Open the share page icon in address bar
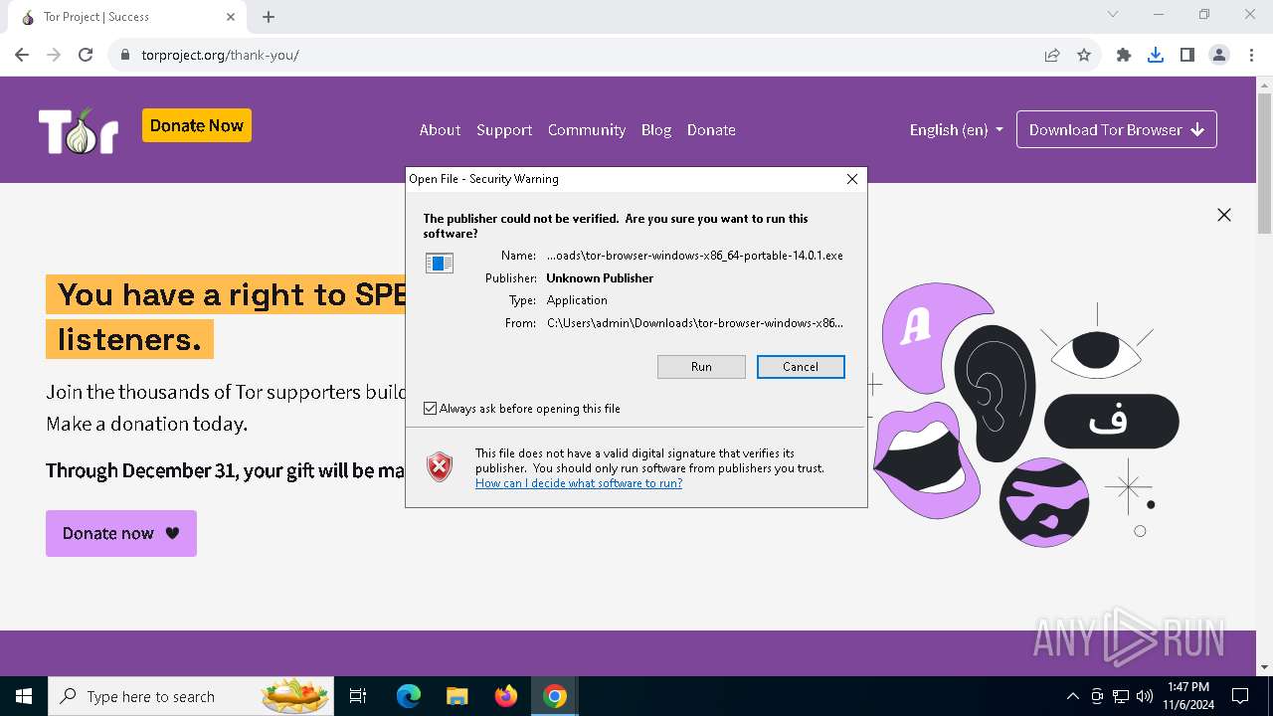 coord(1052,55)
